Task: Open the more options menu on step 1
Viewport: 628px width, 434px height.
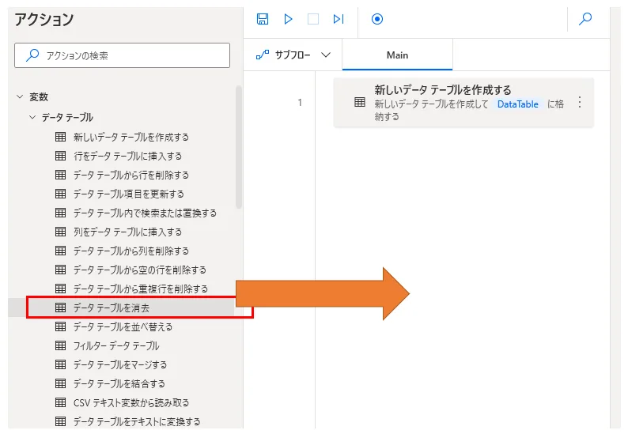Action: coord(579,102)
